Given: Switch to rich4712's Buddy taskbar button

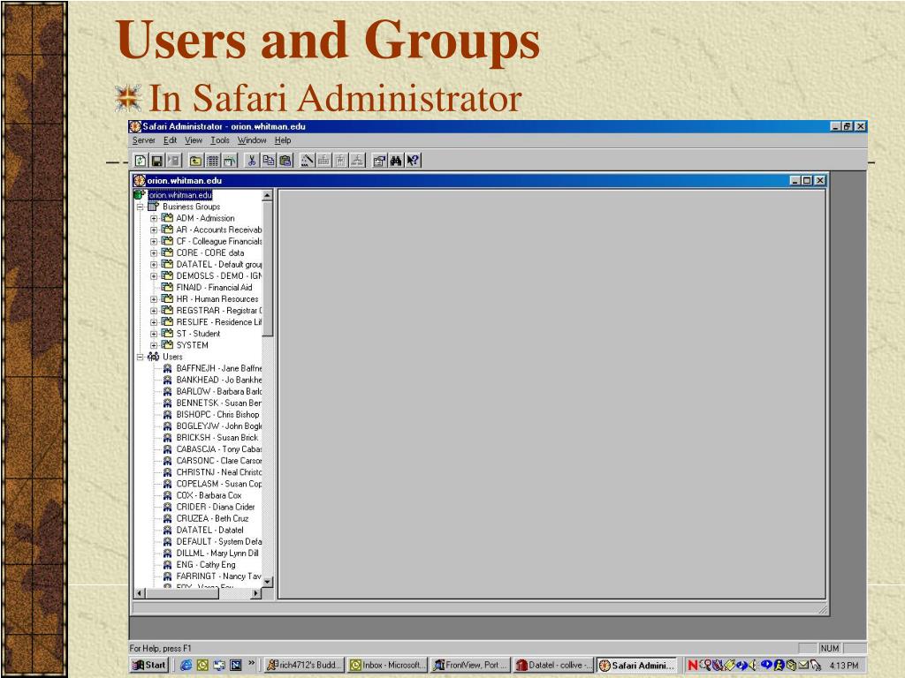Looking at the screenshot, I should (x=305, y=665).
